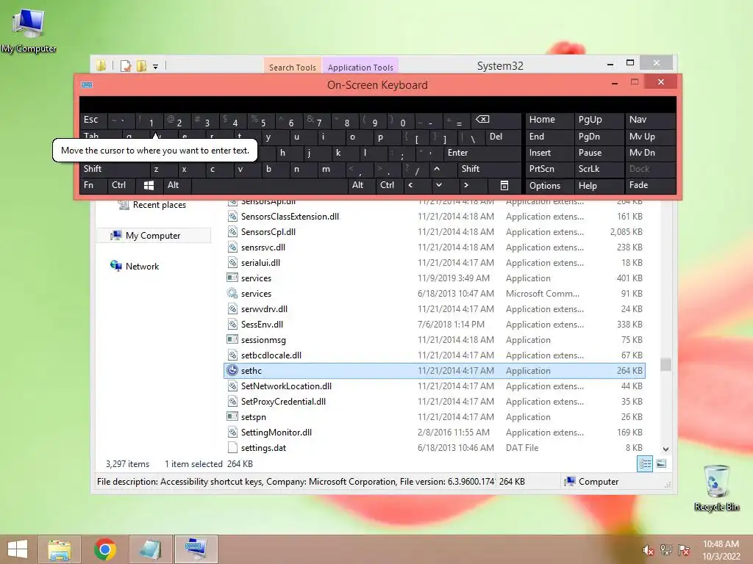The width and height of the screenshot is (753, 564).
Task: Toggle the left Alt key
Action: coord(176,185)
